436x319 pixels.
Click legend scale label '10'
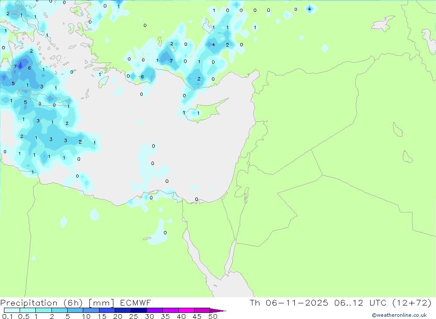86,316
